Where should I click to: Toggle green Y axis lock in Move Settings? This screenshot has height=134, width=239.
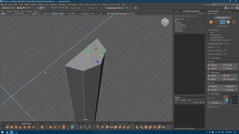coord(227,100)
